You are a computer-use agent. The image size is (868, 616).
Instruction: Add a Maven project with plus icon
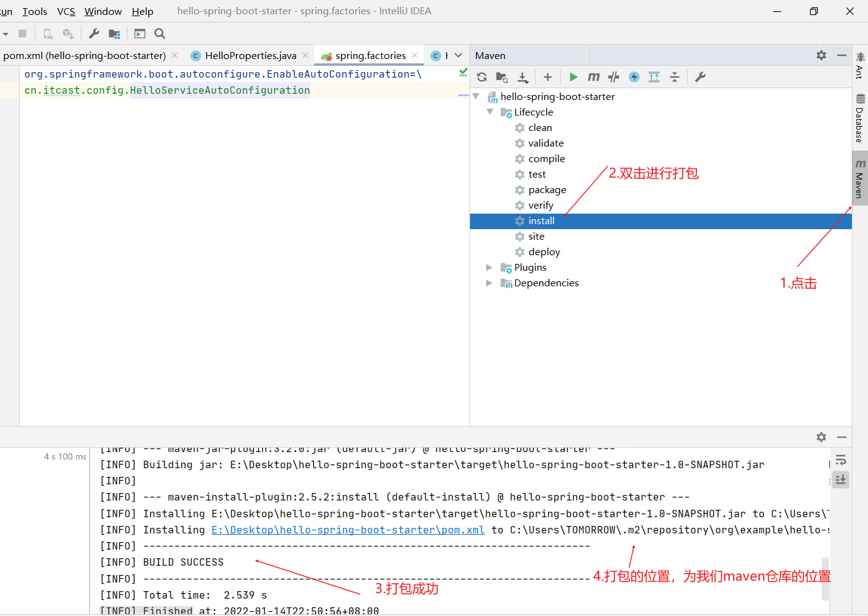coord(547,77)
